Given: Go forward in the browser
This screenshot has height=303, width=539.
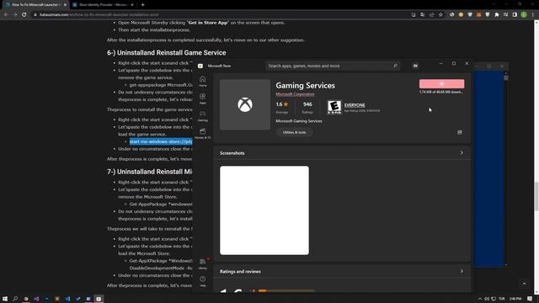Looking at the screenshot, I should pyautogui.click(x=15, y=15).
